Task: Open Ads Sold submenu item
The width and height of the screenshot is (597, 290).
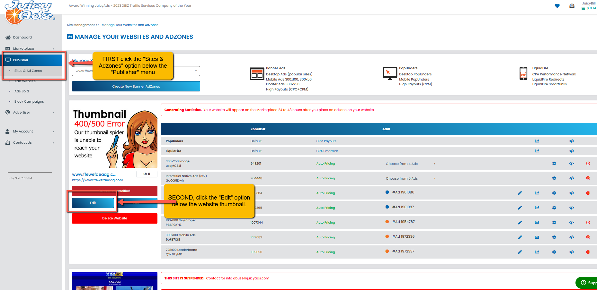Action: pos(22,91)
